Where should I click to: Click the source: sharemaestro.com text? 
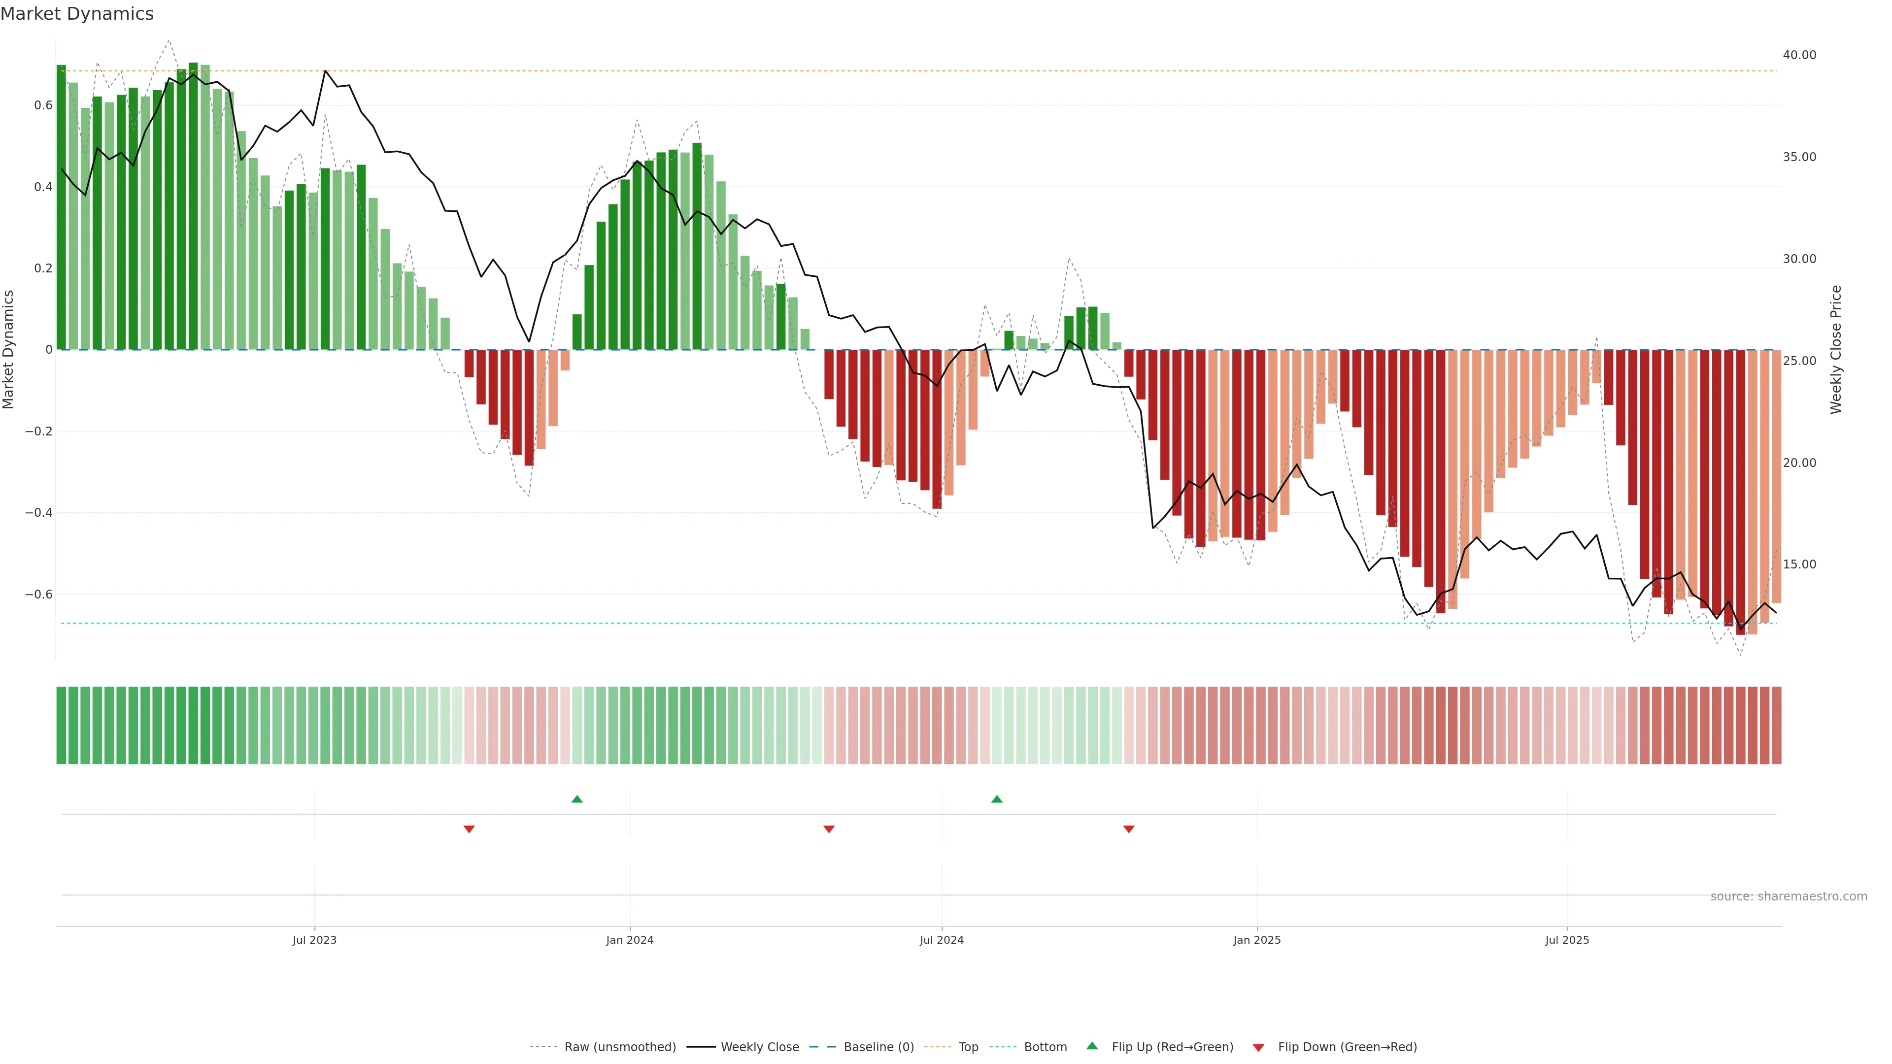tap(1789, 897)
